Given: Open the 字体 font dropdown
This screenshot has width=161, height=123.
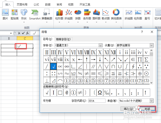Looking at the screenshot, I should coord(100,45).
